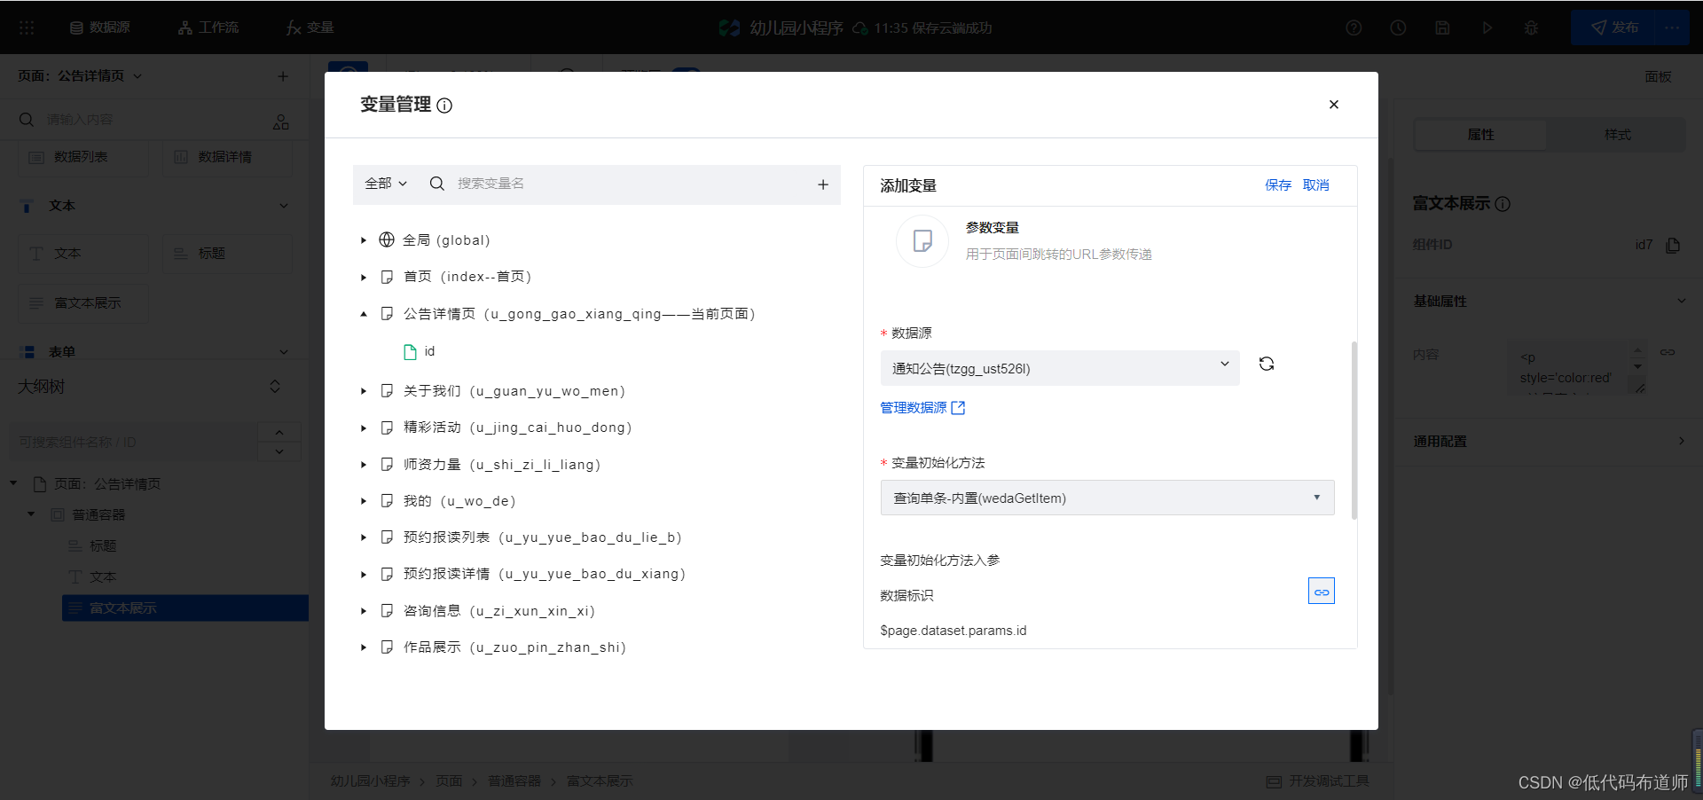This screenshot has width=1703, height=800.
Task: Select the 标题 component in the palette
Action: (x=227, y=254)
